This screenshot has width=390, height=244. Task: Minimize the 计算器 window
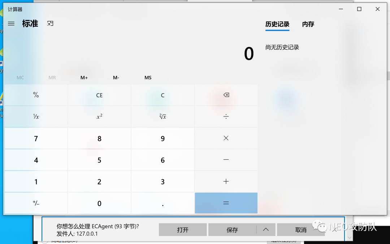pos(341,9)
